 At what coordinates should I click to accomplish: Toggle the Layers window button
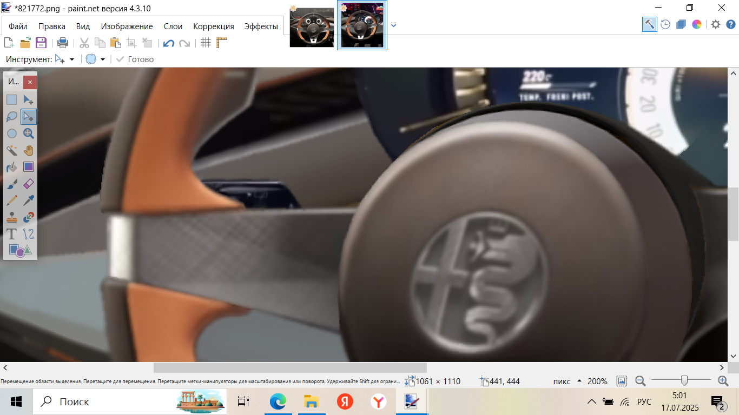point(681,24)
